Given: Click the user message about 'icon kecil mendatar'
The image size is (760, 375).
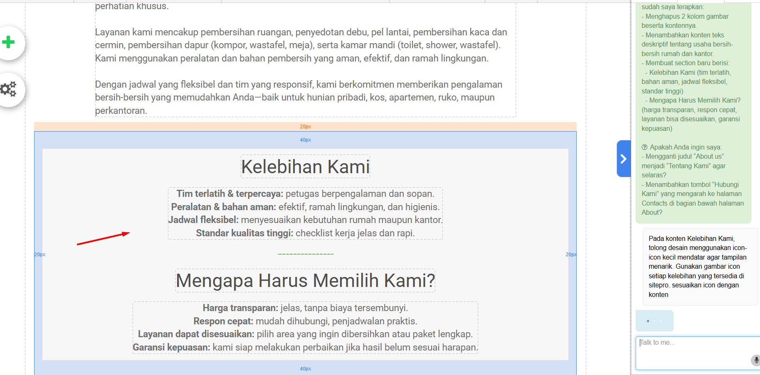Looking at the screenshot, I should point(700,267).
